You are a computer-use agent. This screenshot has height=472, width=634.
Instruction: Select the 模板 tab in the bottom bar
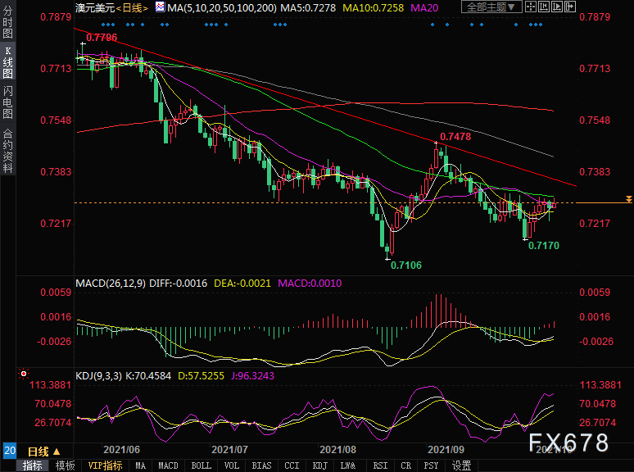tap(65, 465)
